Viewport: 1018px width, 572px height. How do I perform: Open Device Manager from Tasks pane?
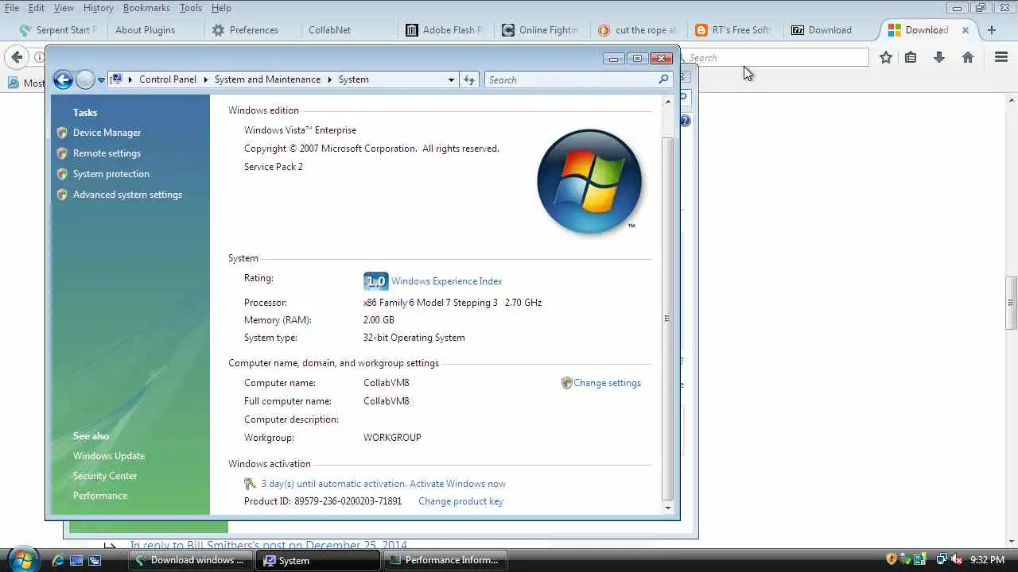point(107,133)
